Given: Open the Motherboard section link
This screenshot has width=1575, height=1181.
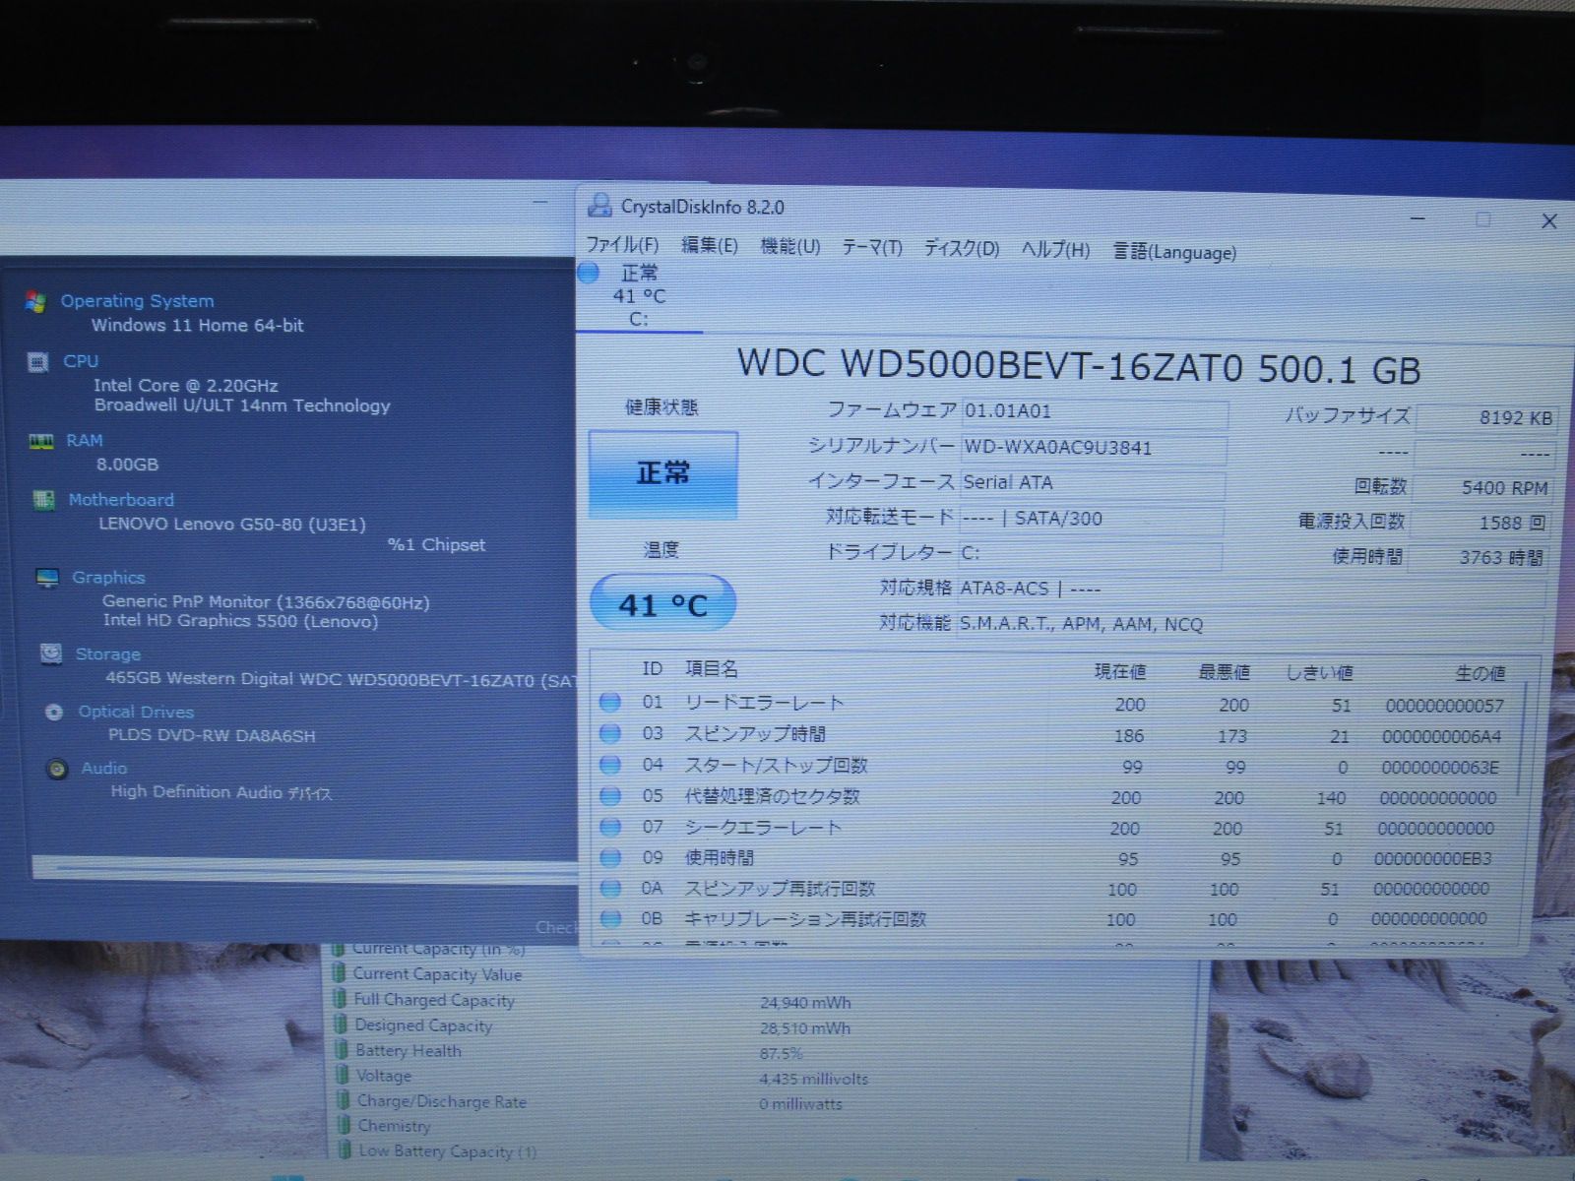Looking at the screenshot, I should click(121, 500).
